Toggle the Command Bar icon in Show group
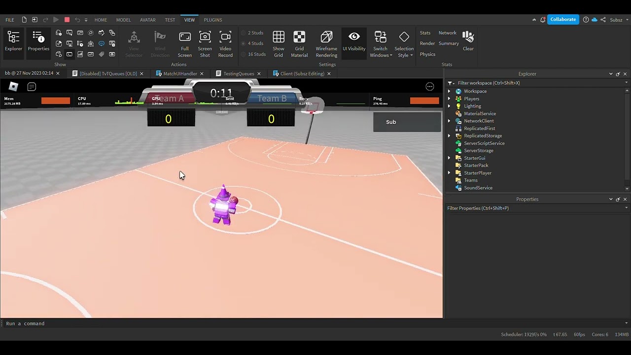The image size is (631, 355). tap(70, 54)
